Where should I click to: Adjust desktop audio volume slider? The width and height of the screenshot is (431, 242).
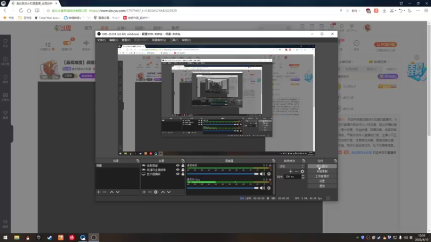(x=223, y=174)
